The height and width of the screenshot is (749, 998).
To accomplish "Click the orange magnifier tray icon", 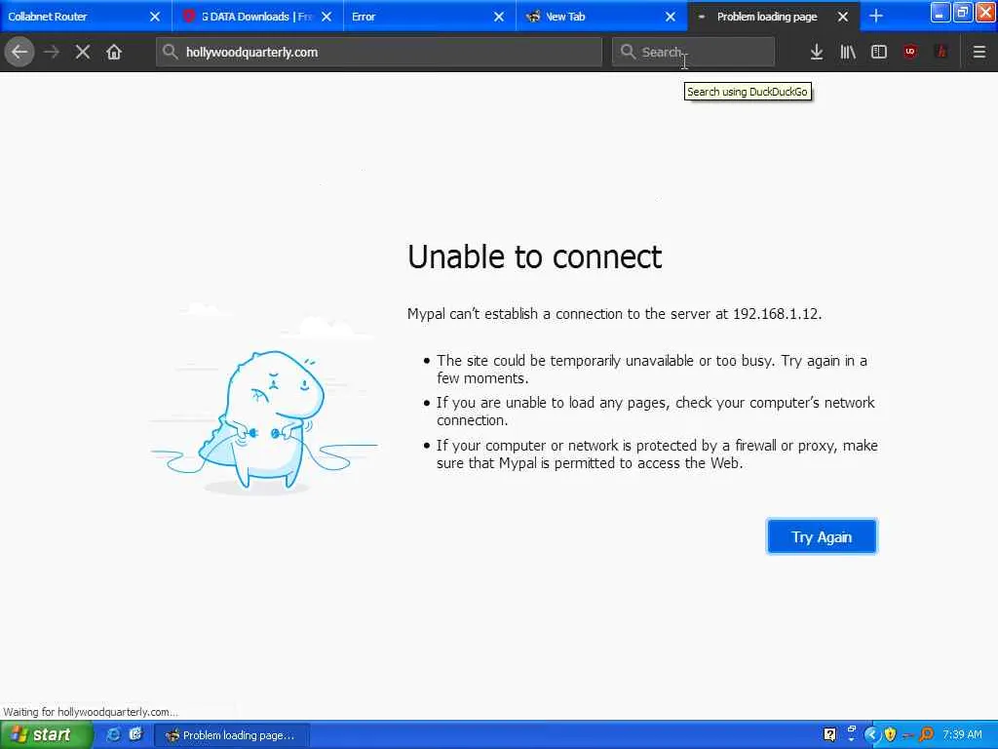I will (926, 735).
